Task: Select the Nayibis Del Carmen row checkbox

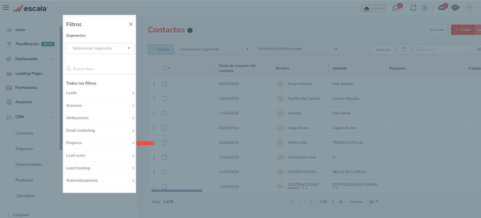Action: 165,99
